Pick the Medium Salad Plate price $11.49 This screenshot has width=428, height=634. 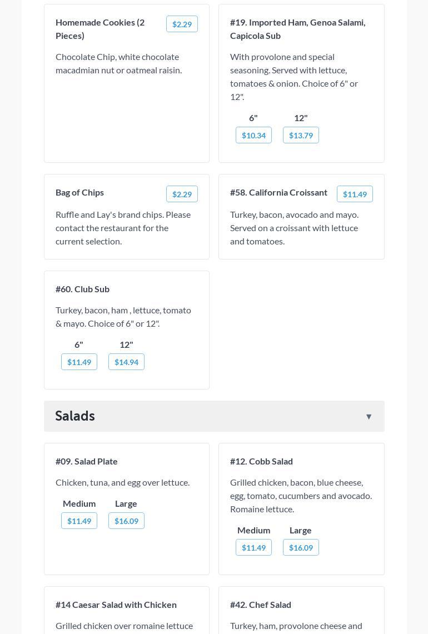tap(79, 521)
